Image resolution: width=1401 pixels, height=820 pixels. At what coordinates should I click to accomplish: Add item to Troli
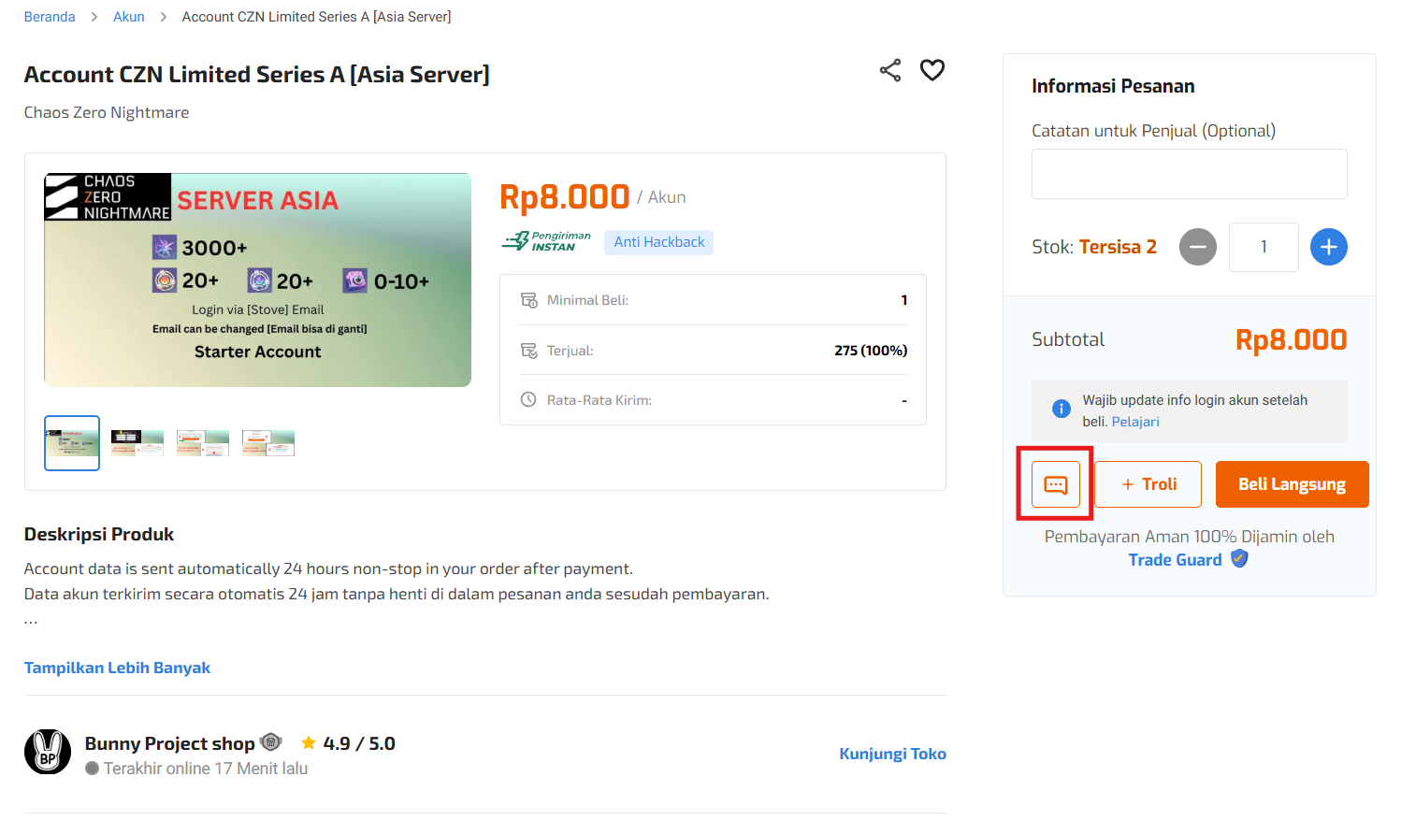[x=1148, y=484]
